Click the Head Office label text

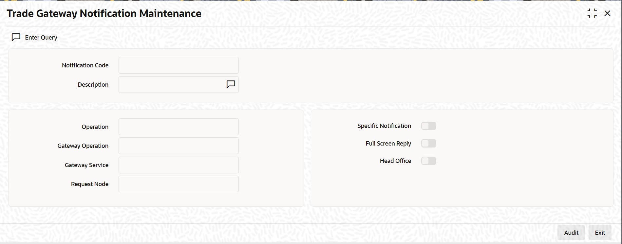coord(395,161)
